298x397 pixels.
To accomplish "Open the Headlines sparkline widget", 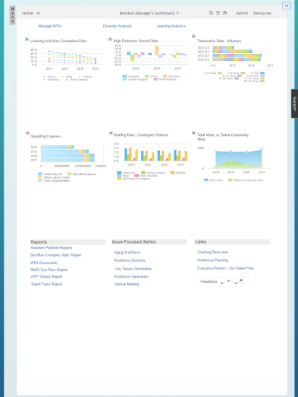I will 220,281.
